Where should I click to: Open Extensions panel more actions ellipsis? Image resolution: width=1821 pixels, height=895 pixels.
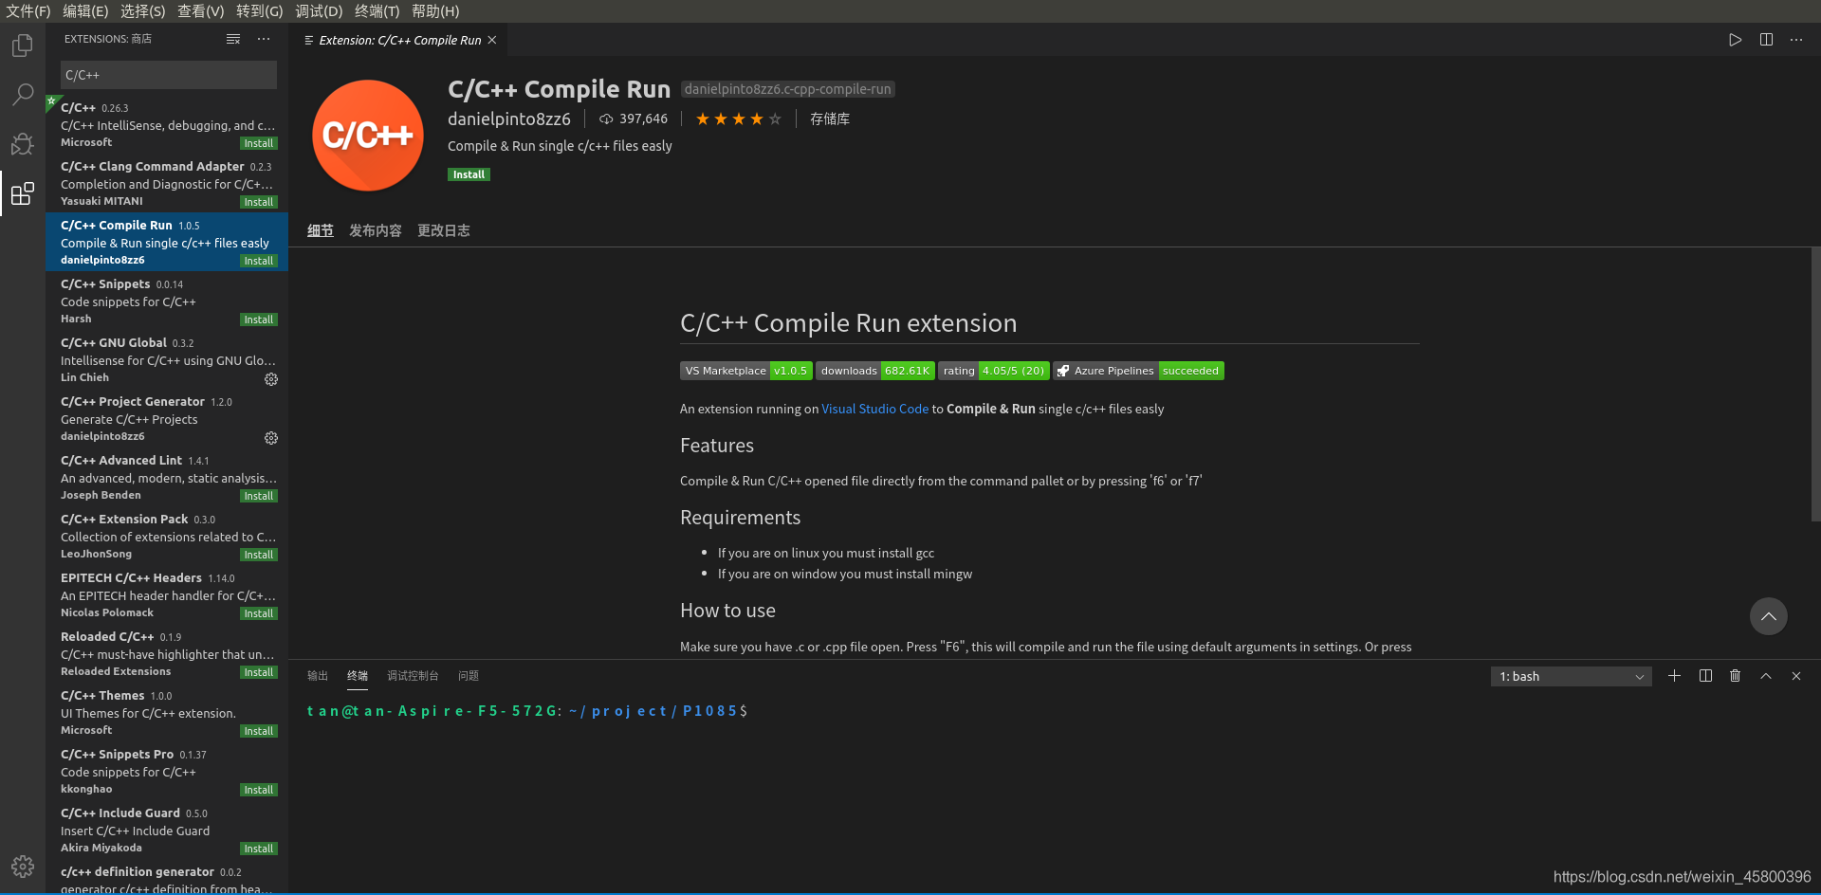tap(264, 39)
